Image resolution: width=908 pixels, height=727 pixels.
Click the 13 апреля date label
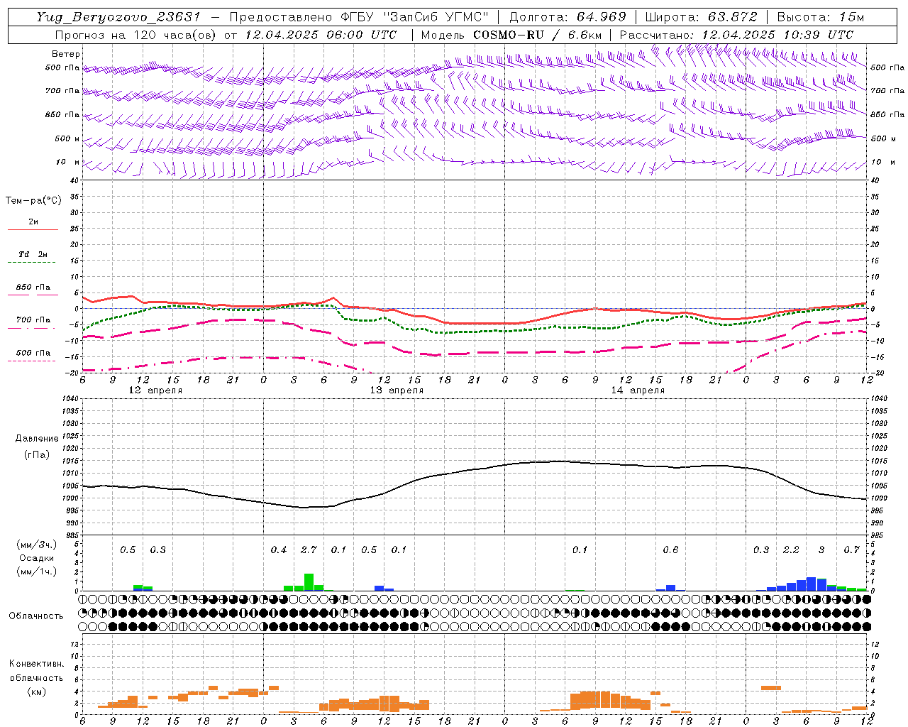[x=397, y=390]
